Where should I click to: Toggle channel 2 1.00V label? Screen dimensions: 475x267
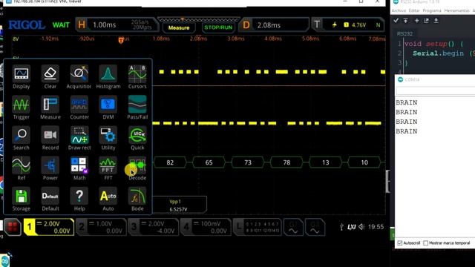(x=101, y=227)
